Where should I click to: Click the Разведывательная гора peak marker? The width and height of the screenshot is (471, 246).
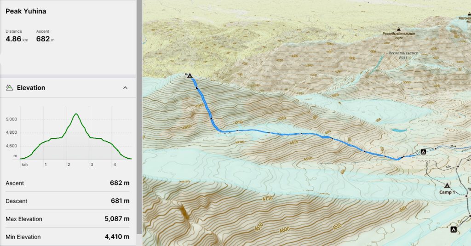pyautogui.click(x=399, y=29)
